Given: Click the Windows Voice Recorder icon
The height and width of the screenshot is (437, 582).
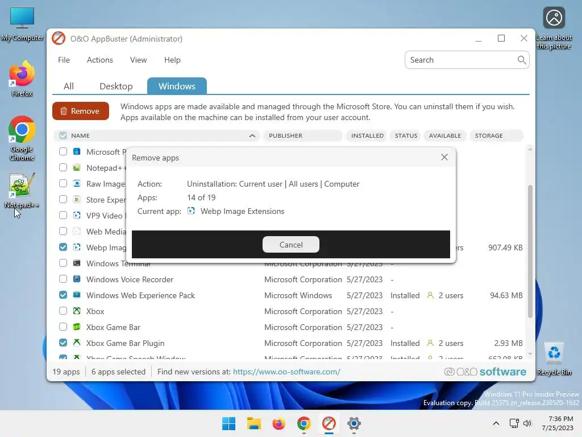Looking at the screenshot, I should [x=77, y=279].
